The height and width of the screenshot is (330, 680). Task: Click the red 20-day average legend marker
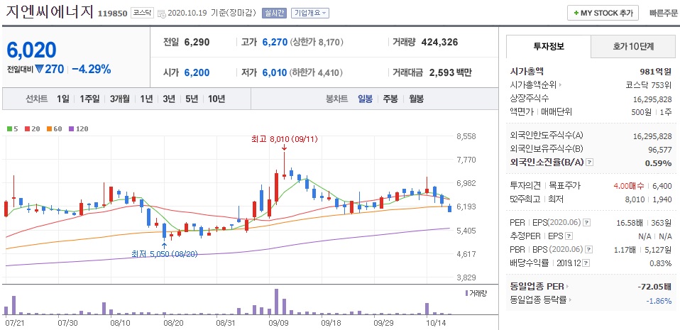tap(27, 128)
